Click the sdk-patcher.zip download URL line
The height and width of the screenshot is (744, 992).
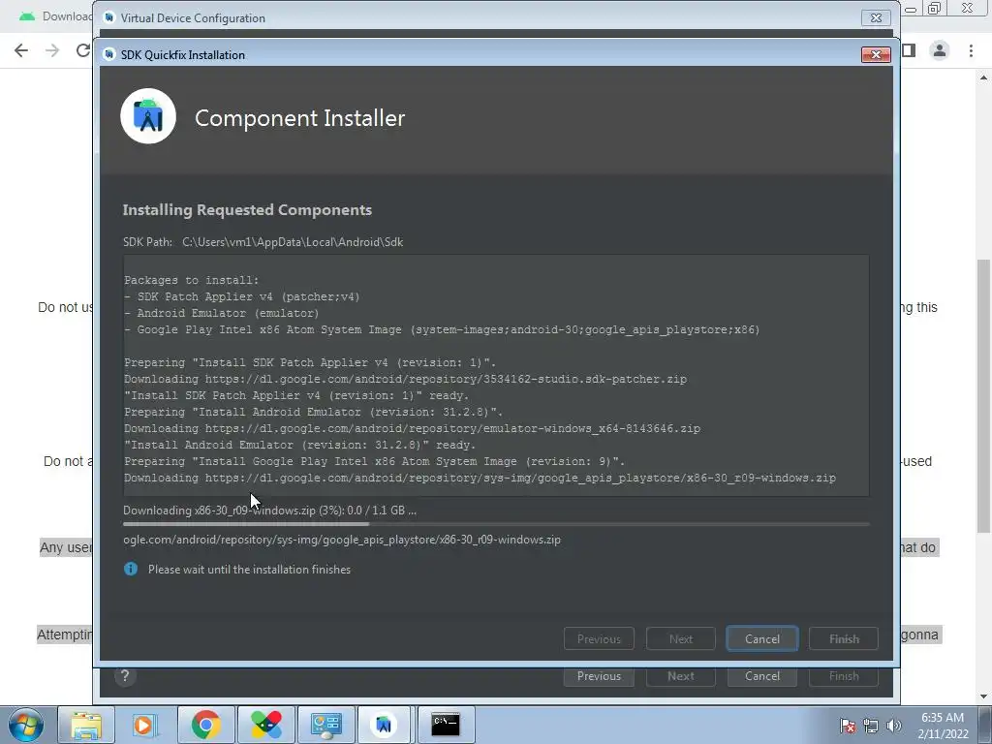click(x=405, y=379)
